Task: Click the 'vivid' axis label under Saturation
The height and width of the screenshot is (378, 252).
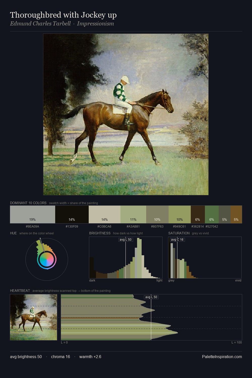Action: tap(238, 280)
